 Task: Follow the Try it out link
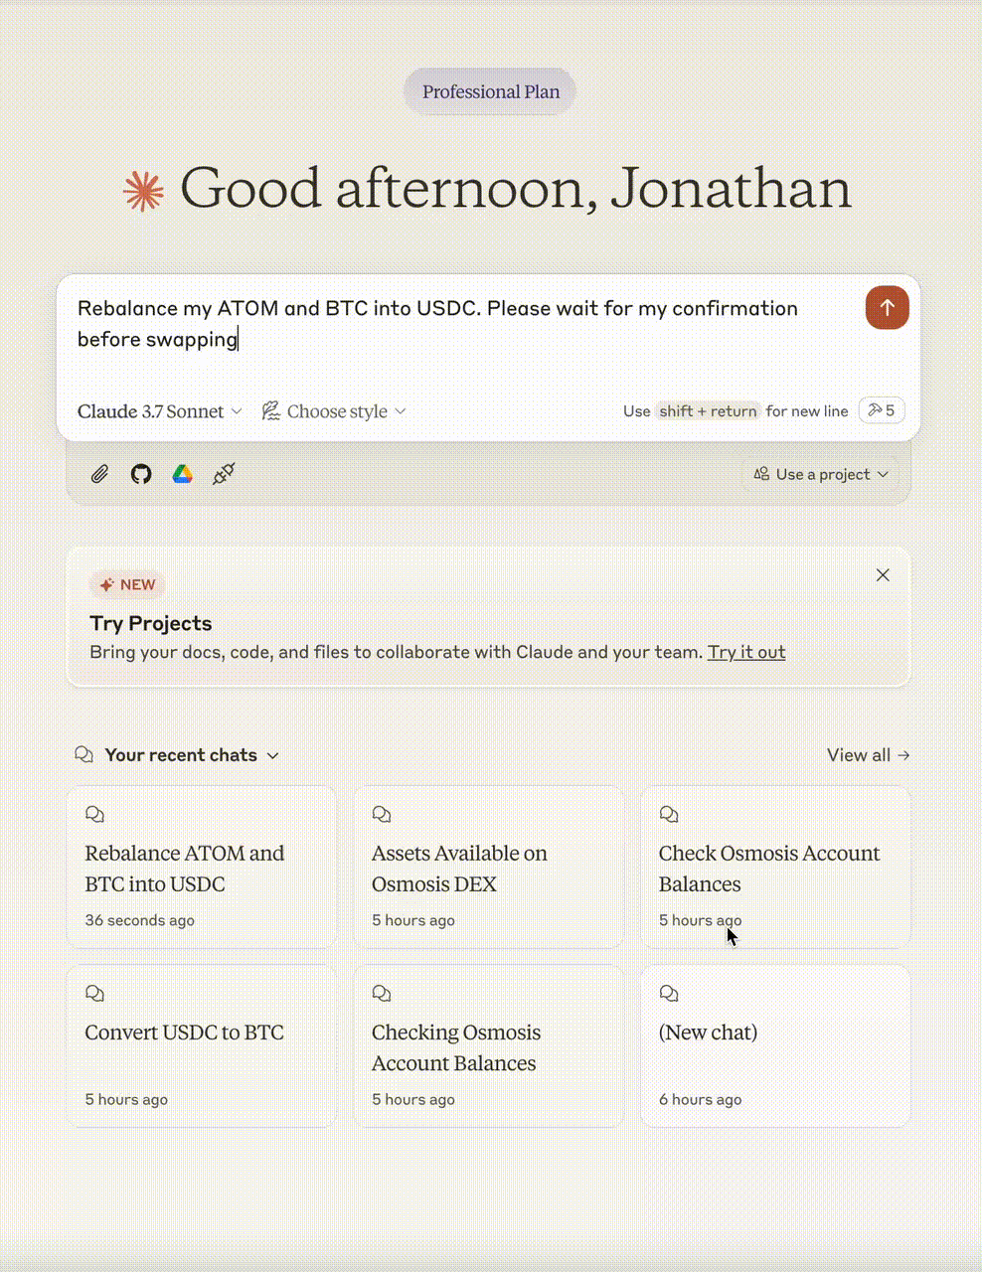coord(746,652)
